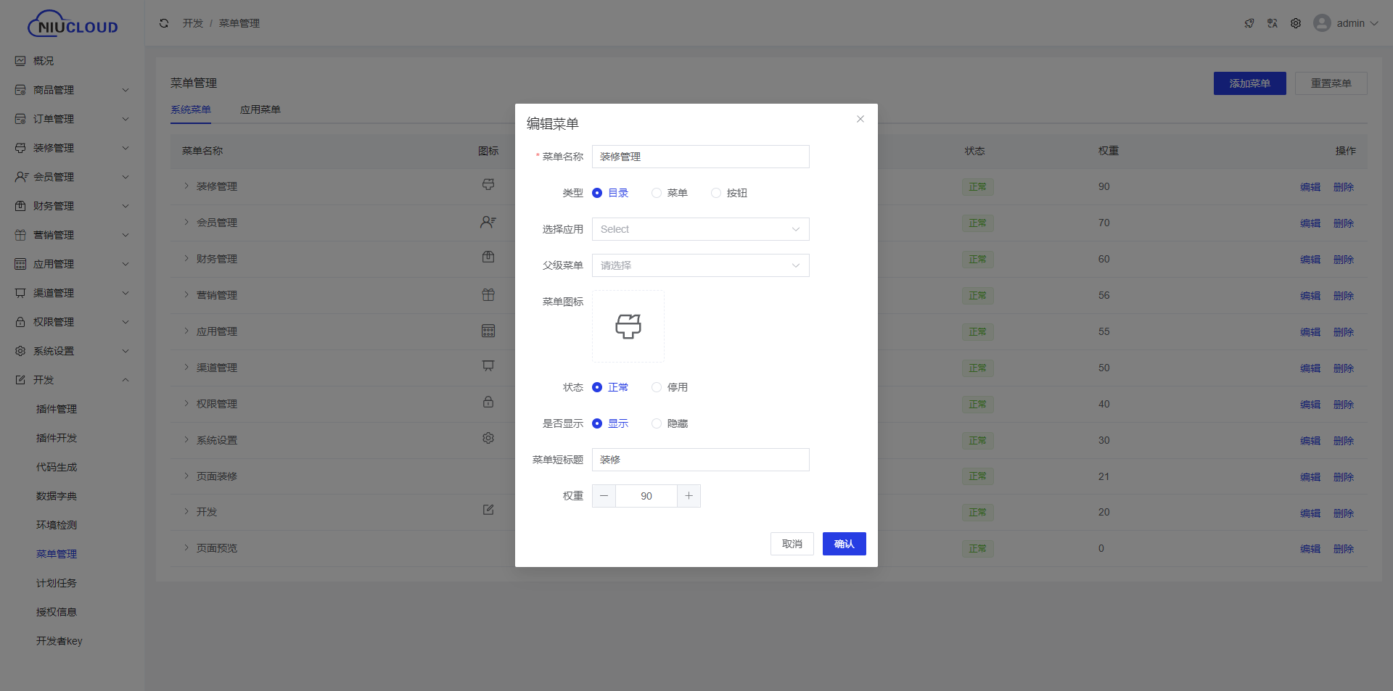The width and height of the screenshot is (1393, 691).
Task: Click the 添加菜单 button
Action: [1250, 83]
